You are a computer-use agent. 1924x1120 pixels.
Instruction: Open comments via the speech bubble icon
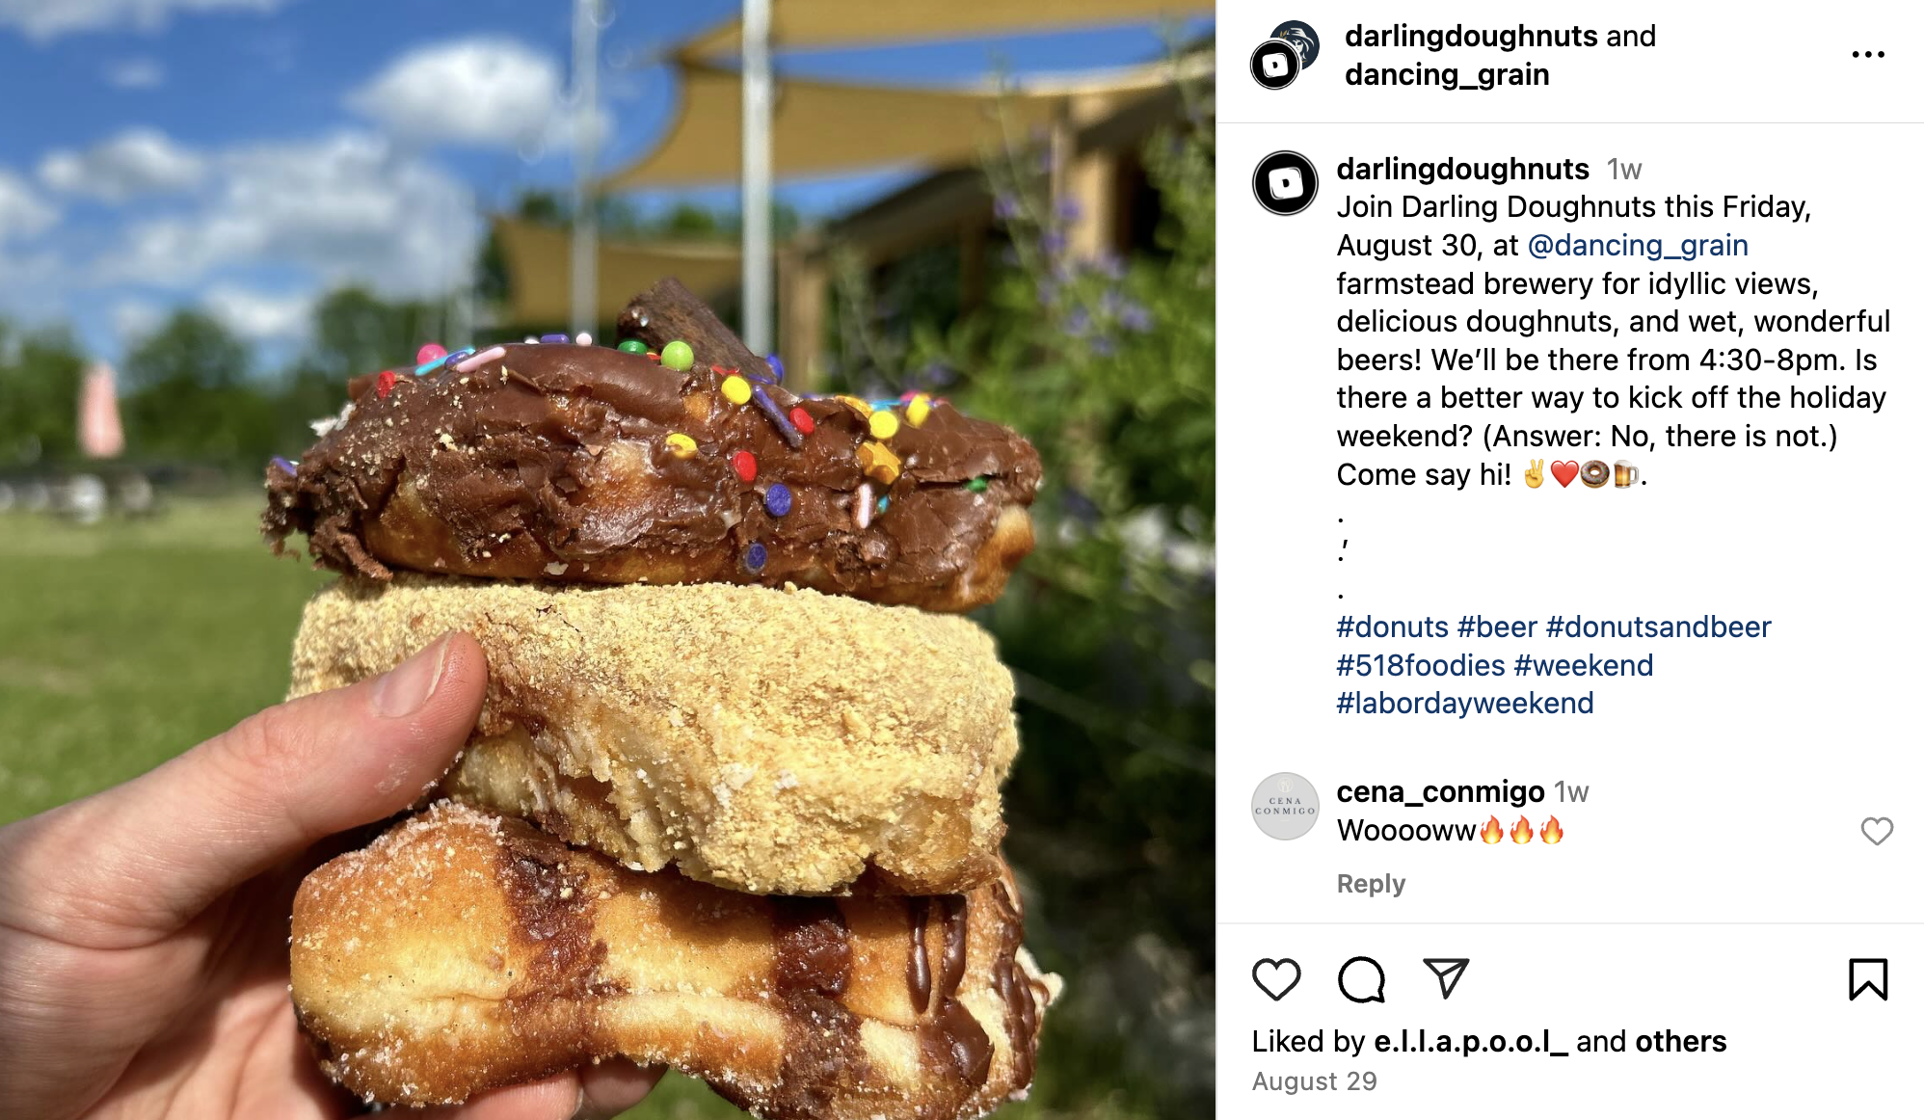[1361, 979]
